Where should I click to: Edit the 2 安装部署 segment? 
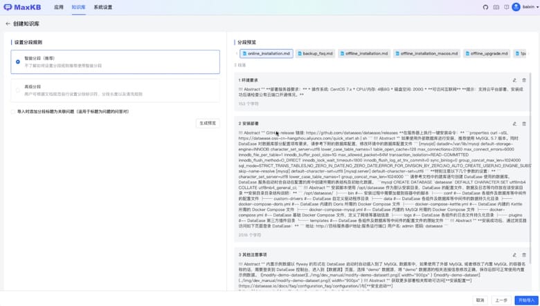tap(514, 124)
